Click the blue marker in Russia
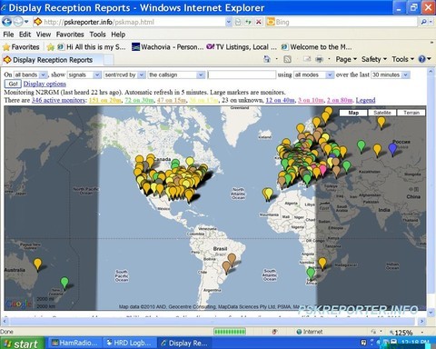 pos(392,149)
